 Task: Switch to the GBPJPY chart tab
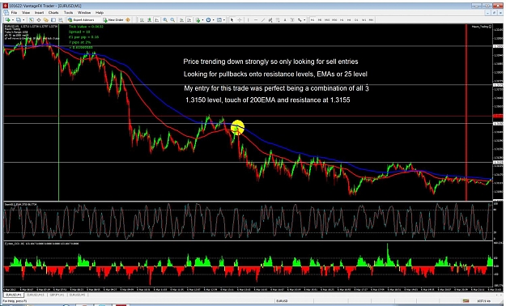click(x=57, y=295)
